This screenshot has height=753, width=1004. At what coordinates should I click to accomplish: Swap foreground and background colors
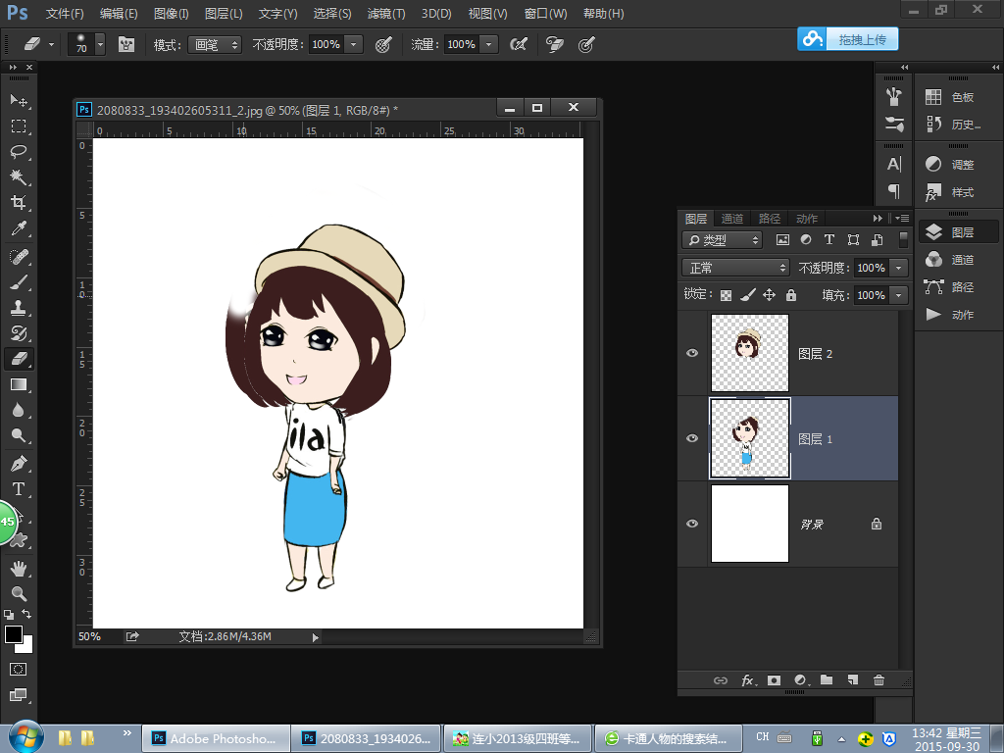tap(26, 614)
